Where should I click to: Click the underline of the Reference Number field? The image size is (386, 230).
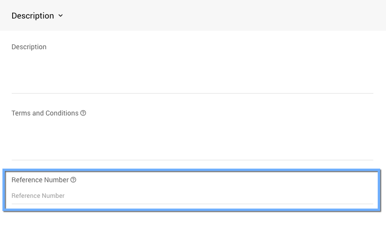click(x=192, y=204)
